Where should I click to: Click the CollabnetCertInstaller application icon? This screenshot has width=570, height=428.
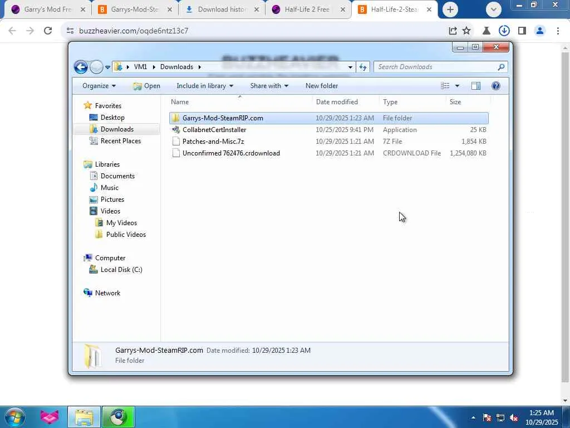point(176,130)
